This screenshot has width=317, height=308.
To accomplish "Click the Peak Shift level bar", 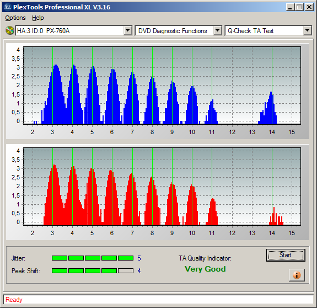I will click(x=93, y=271).
